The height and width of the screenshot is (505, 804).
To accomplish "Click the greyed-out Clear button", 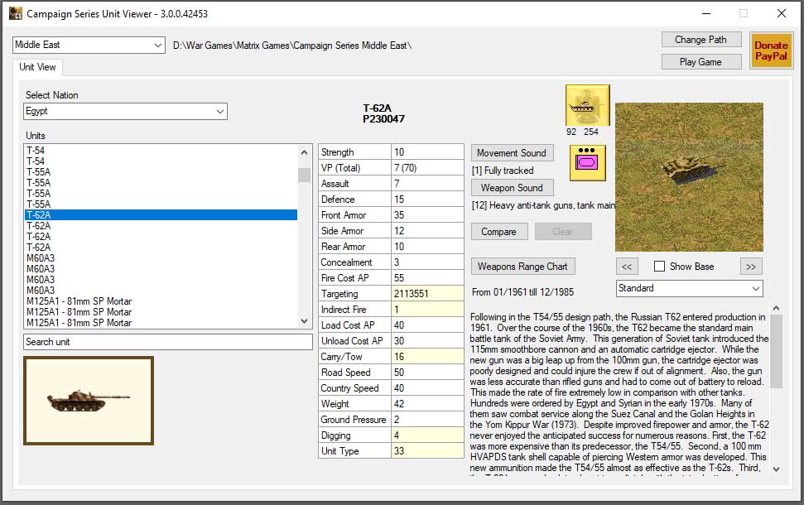I will [x=563, y=232].
